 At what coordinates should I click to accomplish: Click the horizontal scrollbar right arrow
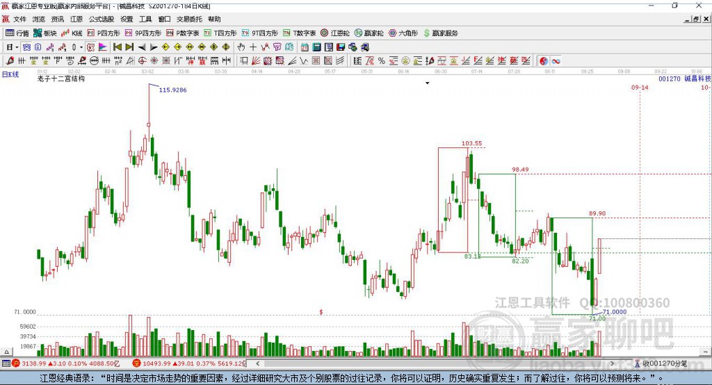pyautogui.click(x=612, y=363)
